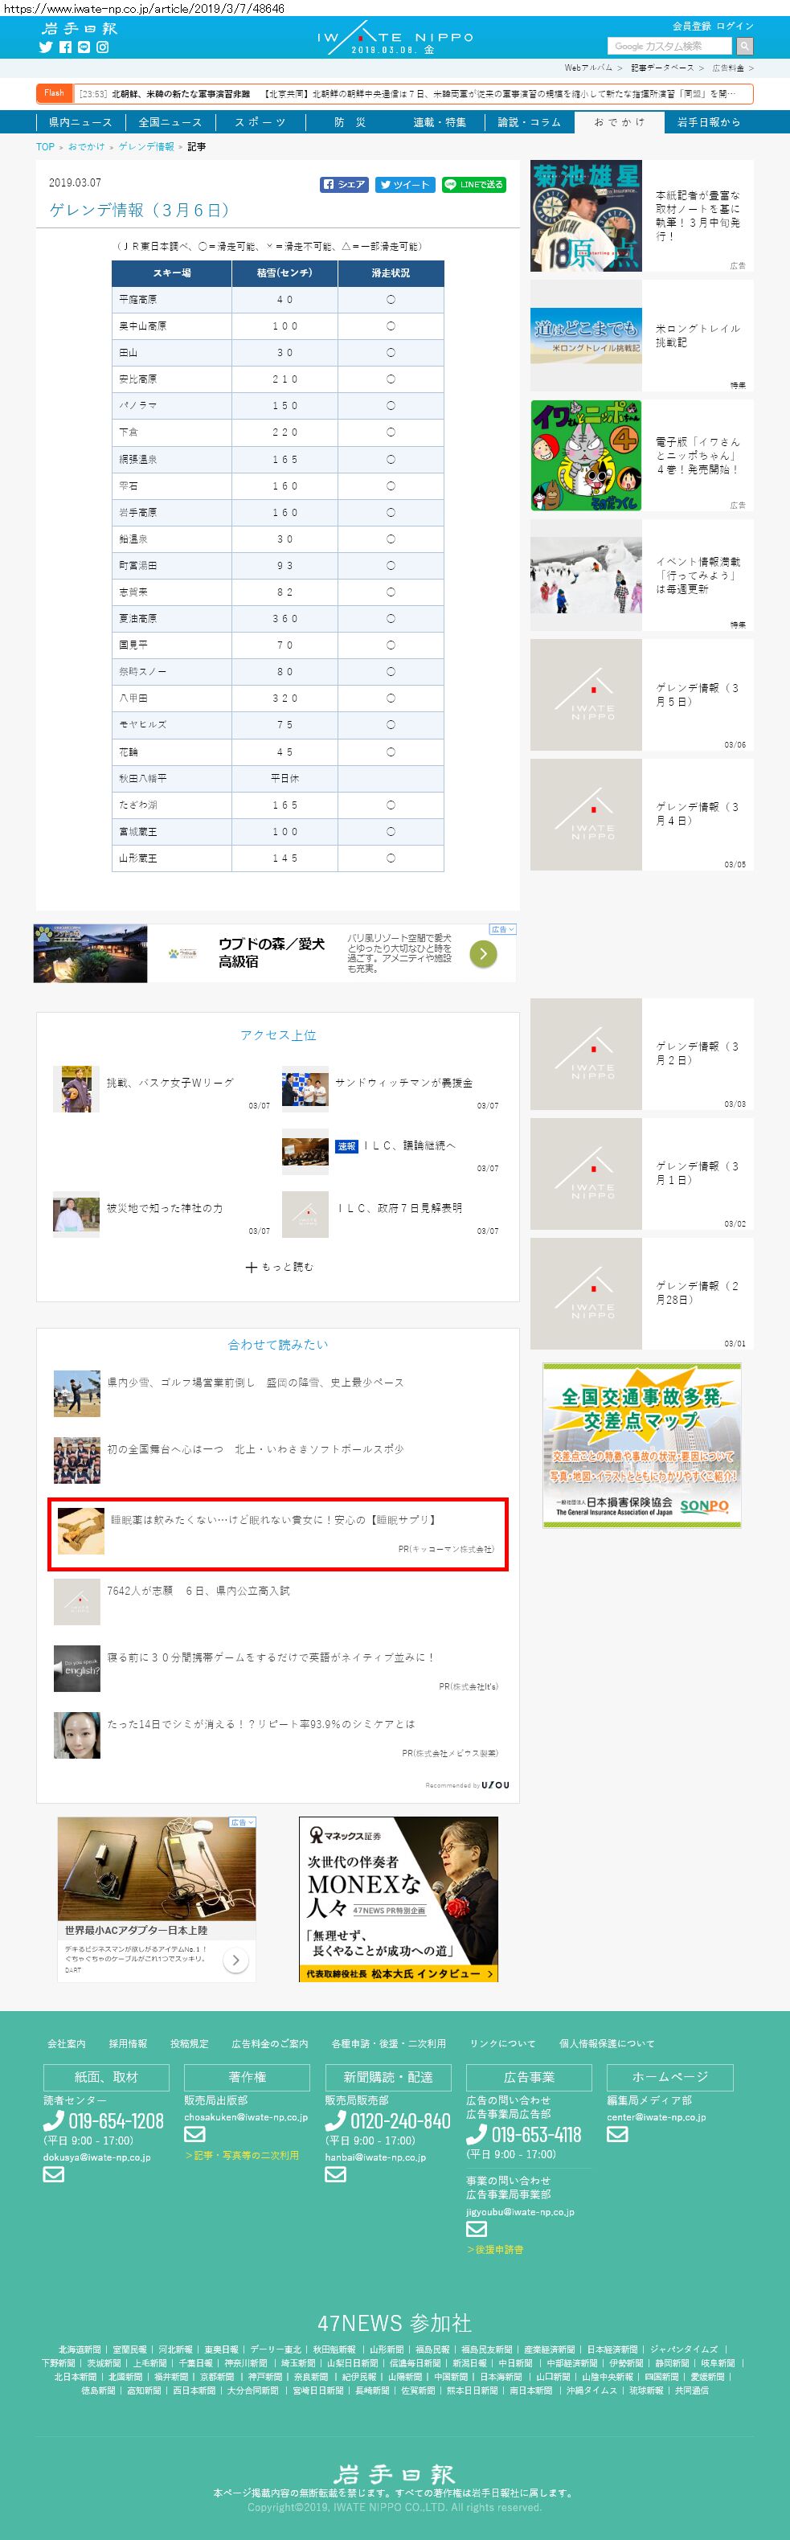The image size is (790, 2540).
Task: Open 被災地で知った神社の力 article
Action: (165, 1208)
